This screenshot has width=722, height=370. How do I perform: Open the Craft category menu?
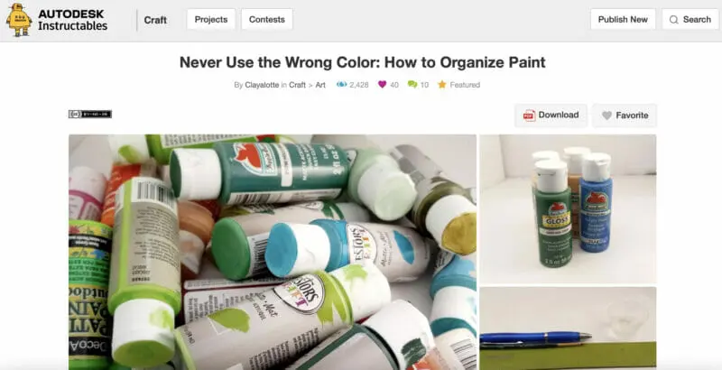pyautogui.click(x=155, y=20)
